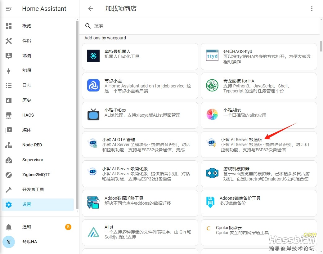
Task: Click the Alist triangle logo icon
Action: tap(93, 232)
